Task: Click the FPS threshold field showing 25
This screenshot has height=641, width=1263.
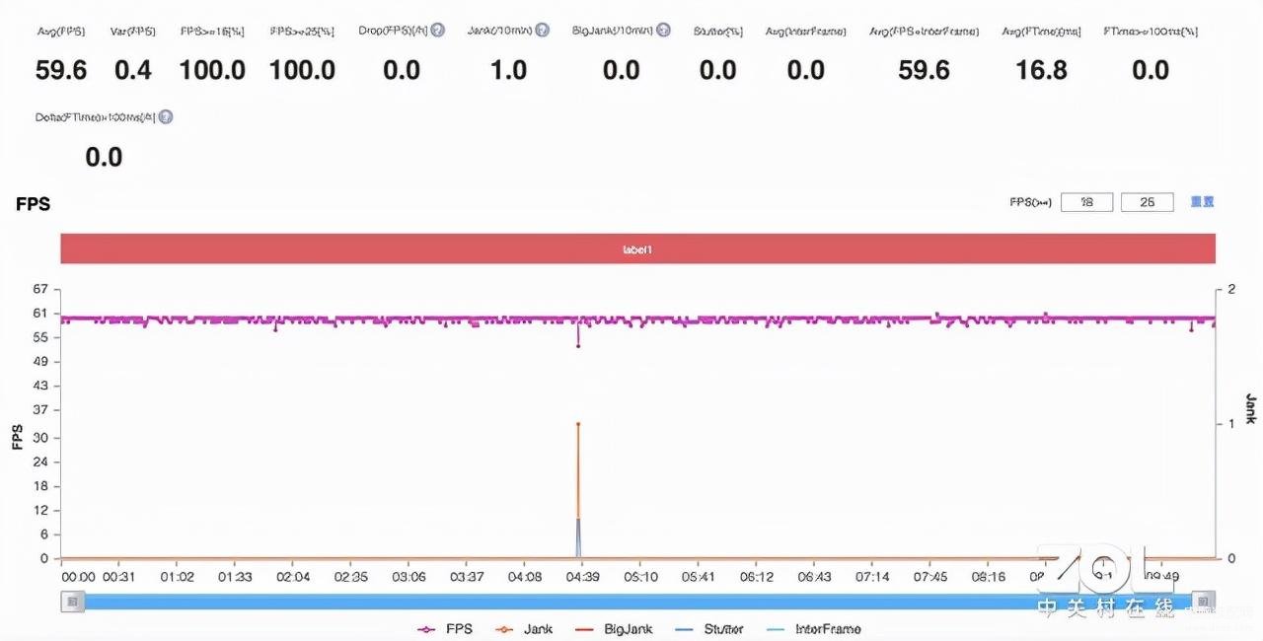Action: point(1148,202)
